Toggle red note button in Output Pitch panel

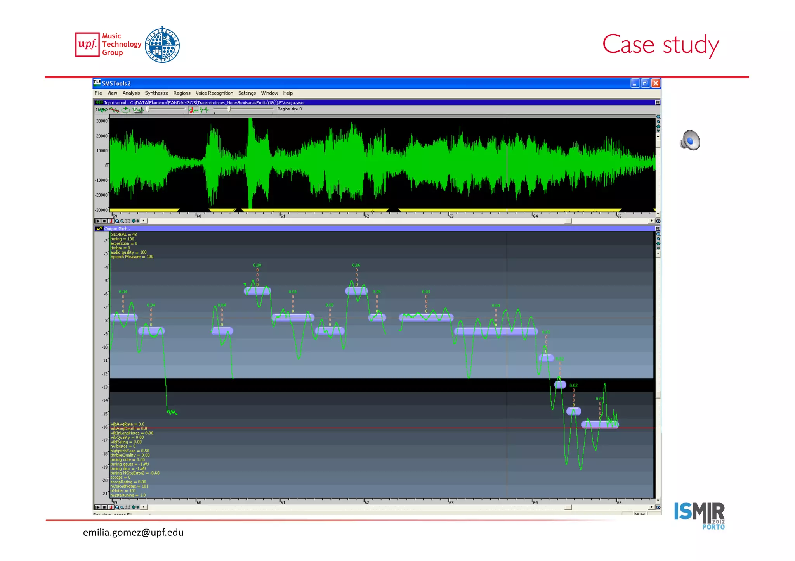(x=111, y=507)
